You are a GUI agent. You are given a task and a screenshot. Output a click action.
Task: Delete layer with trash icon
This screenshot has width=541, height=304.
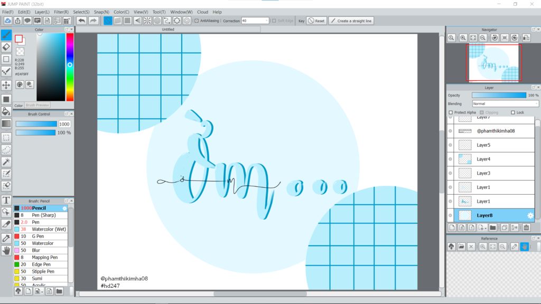coord(526,227)
